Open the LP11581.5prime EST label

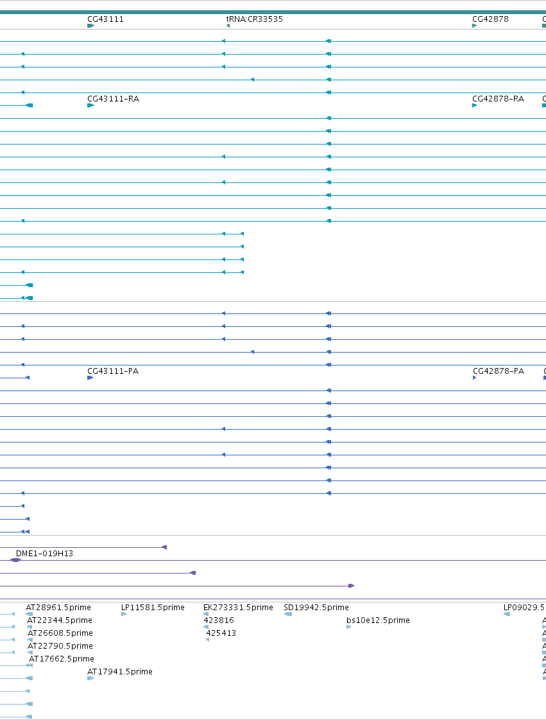point(153,608)
